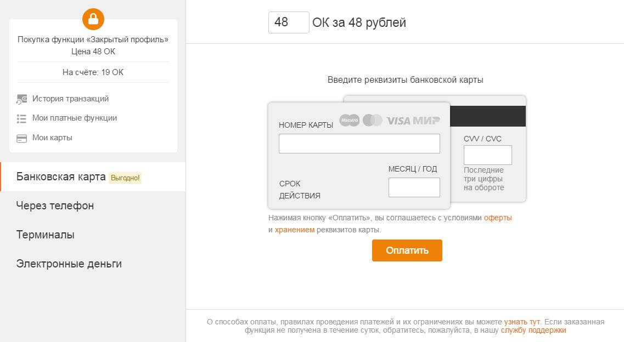The height and width of the screenshot is (342, 624).
Task: Click the month/year expiry field
Action: pos(414,187)
